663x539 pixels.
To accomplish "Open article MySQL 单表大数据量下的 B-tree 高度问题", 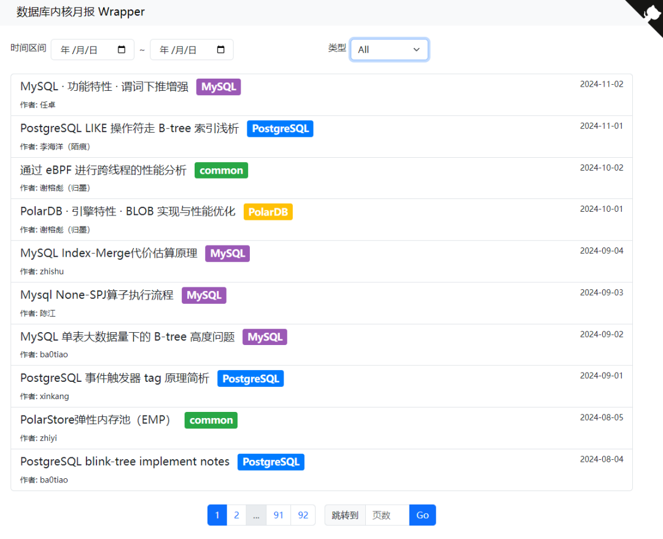I will pos(127,337).
